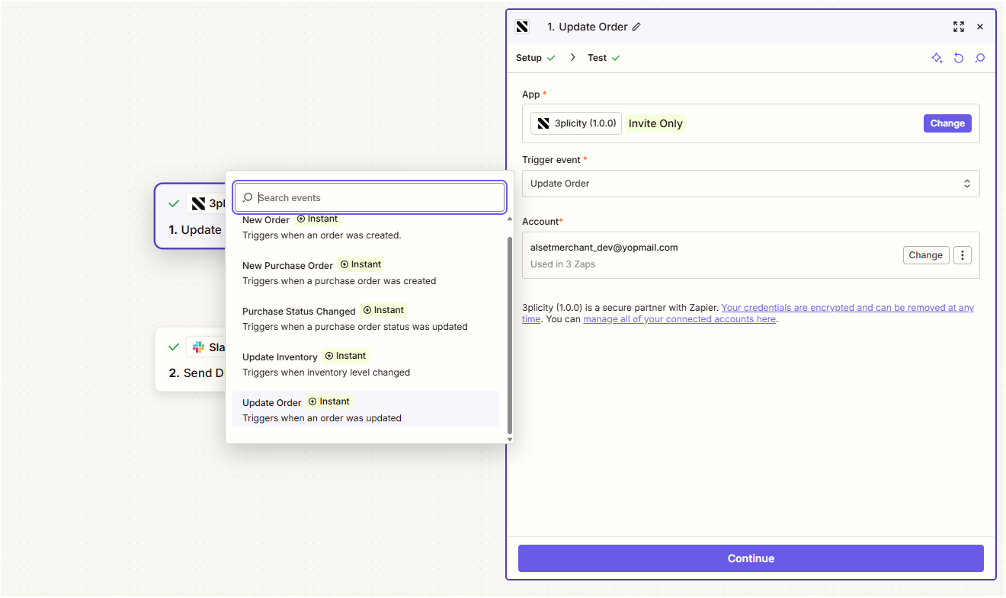Image resolution: width=1006 pixels, height=598 pixels.
Task: Close the Update Order panel
Action: pos(980,27)
